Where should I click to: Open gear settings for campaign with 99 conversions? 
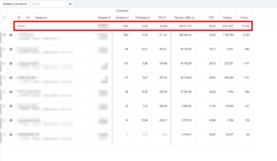11,49
